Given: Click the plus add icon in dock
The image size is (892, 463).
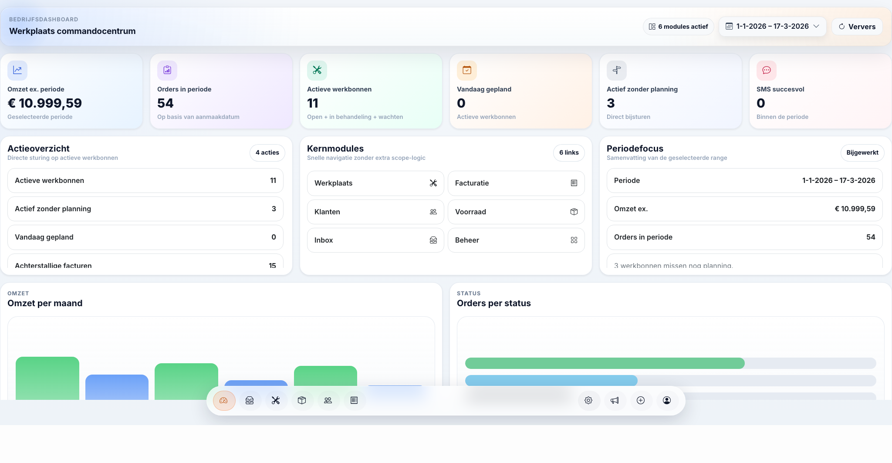Looking at the screenshot, I should tap(641, 400).
